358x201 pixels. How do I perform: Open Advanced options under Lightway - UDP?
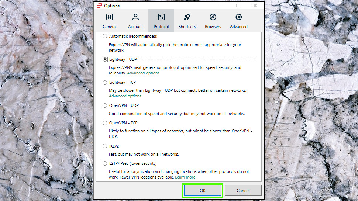143,73
